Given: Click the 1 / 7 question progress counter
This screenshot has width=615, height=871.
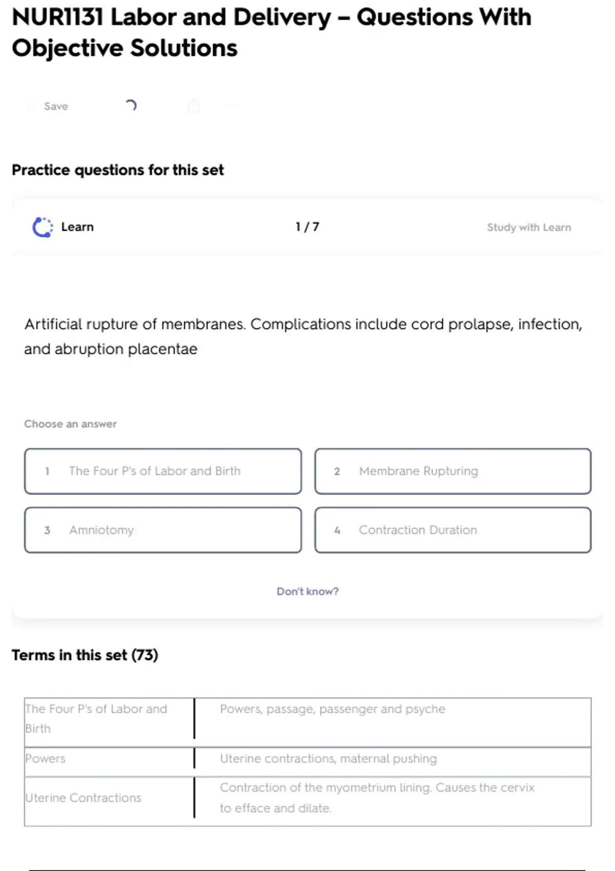Looking at the screenshot, I should [307, 227].
